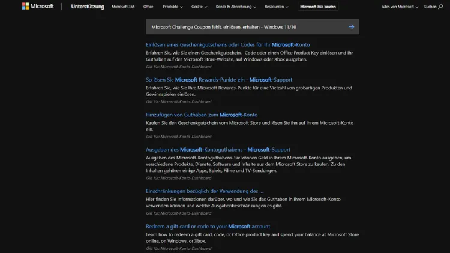Click Gilt für text under Ausgeben des Kontoguthabens
The image size is (450, 253).
(x=179, y=178)
